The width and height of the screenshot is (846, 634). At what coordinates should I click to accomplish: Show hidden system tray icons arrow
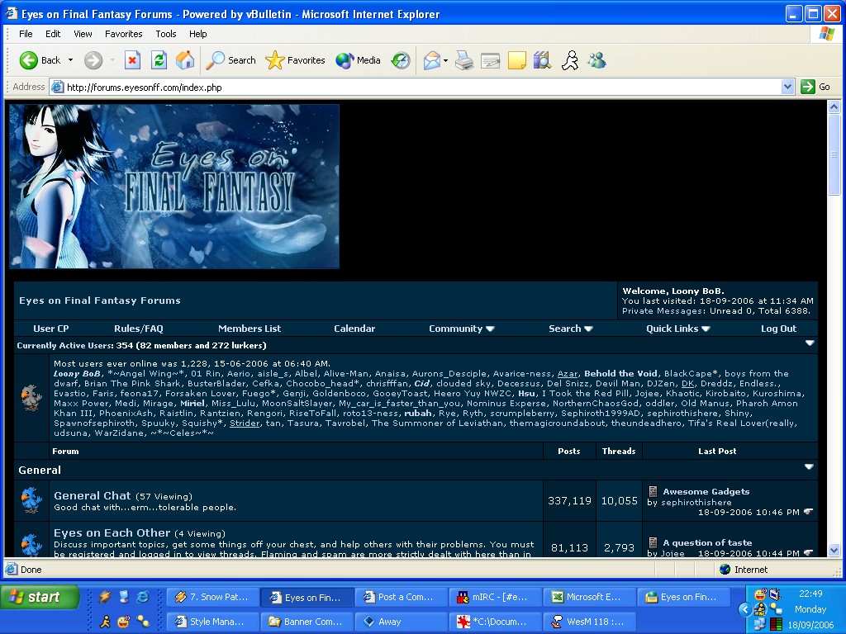(745, 609)
